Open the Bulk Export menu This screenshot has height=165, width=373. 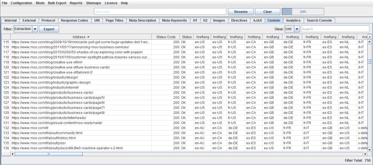(57, 3)
